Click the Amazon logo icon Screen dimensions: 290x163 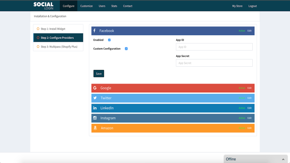[x=95, y=128]
